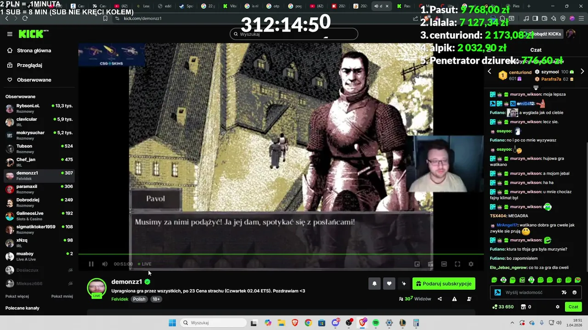Click the 18+ tag
588x330 pixels.
[x=156, y=299]
